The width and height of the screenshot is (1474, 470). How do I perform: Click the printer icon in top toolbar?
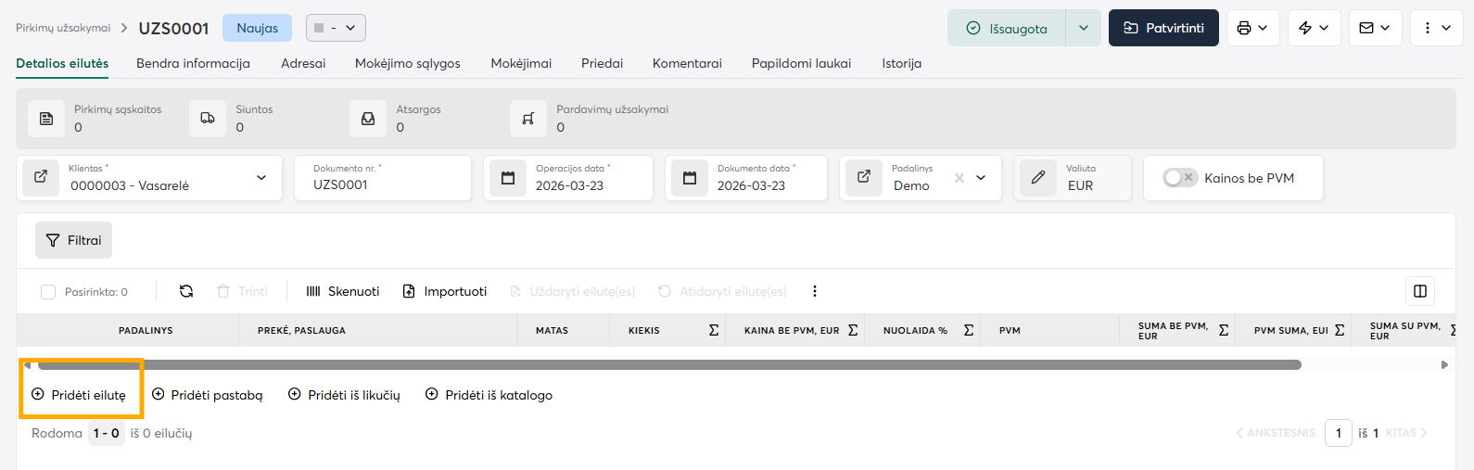[x=1244, y=28]
